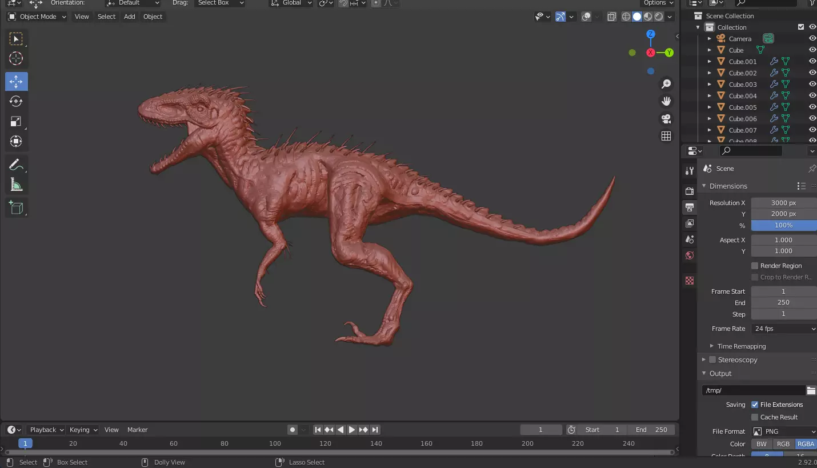Click the Y axis on navigation gizmo
817x468 pixels.
click(x=669, y=53)
